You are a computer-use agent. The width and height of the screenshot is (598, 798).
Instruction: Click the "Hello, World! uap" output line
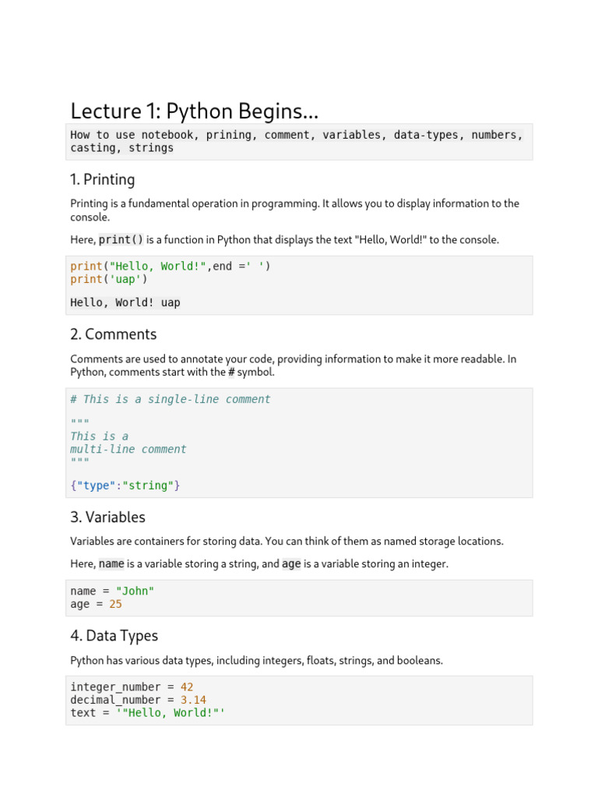(125, 302)
